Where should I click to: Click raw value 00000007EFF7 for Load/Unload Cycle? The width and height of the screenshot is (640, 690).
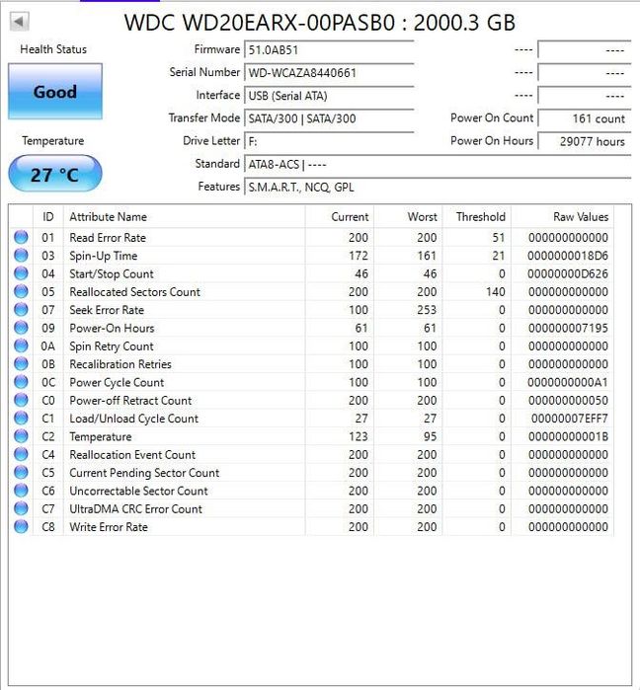[x=570, y=419]
